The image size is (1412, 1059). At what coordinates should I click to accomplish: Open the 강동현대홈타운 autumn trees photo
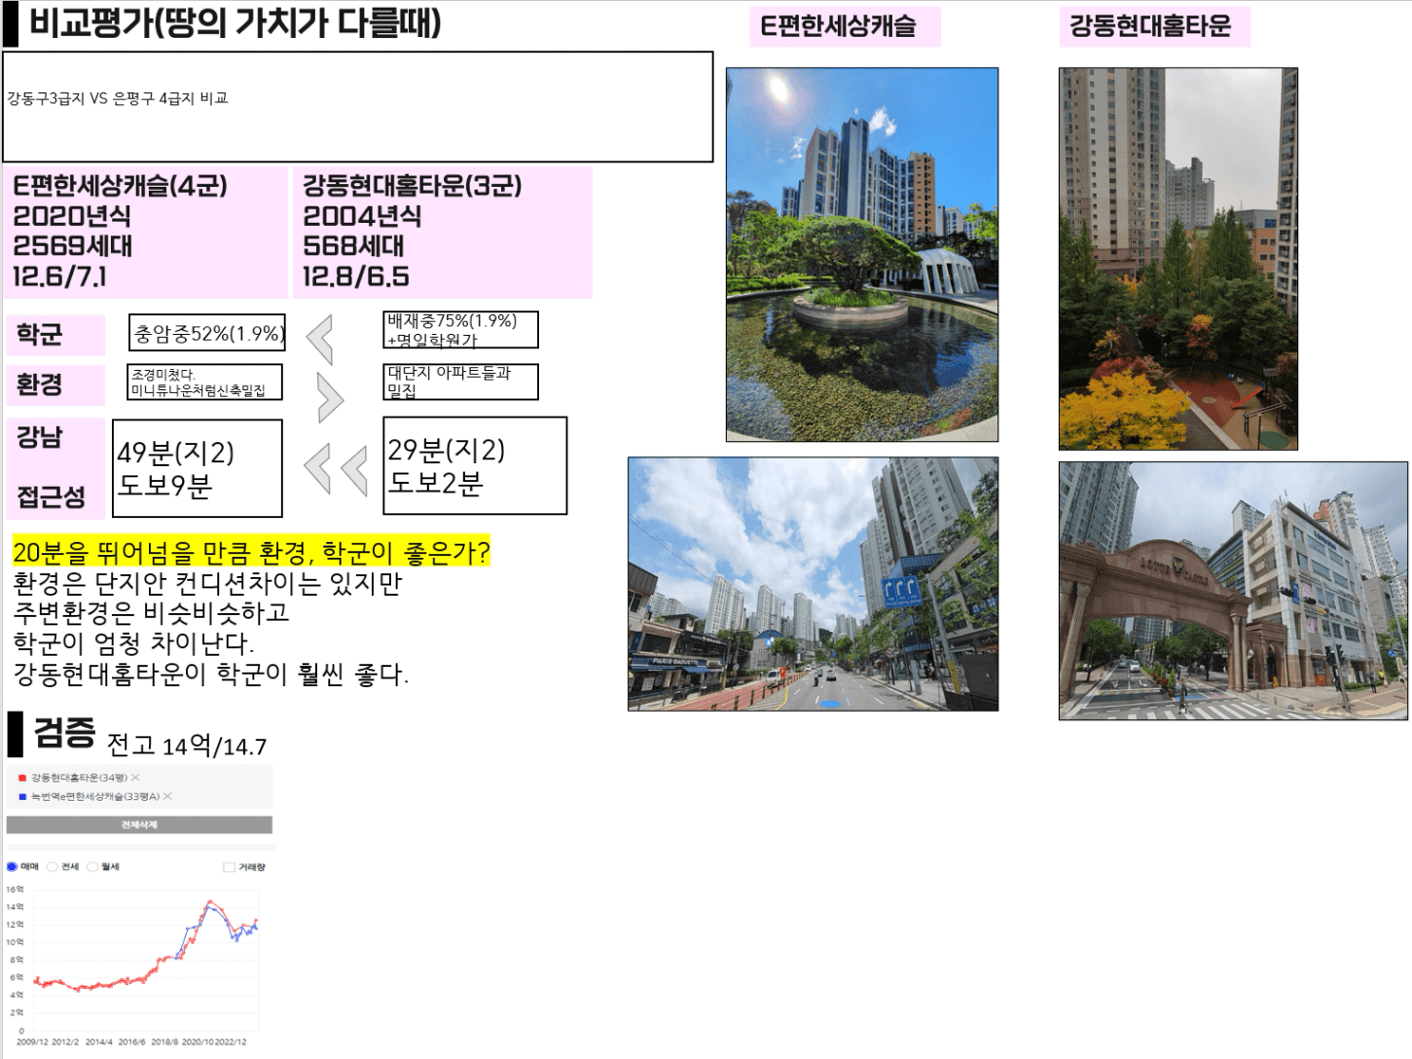(x=1178, y=259)
